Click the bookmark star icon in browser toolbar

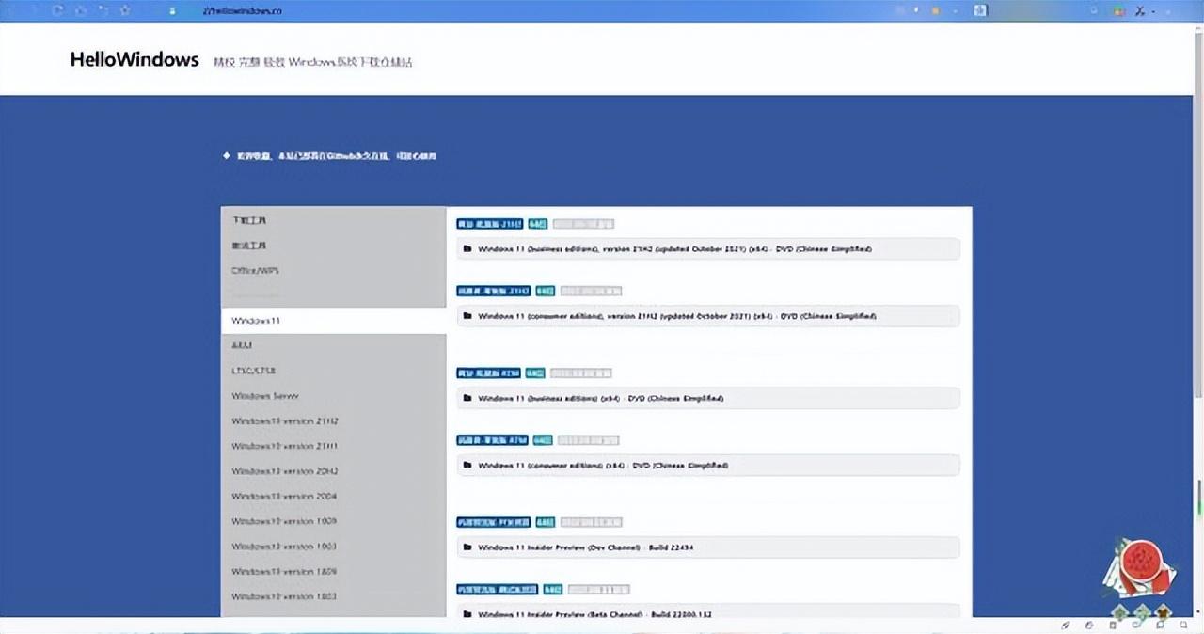(125, 10)
